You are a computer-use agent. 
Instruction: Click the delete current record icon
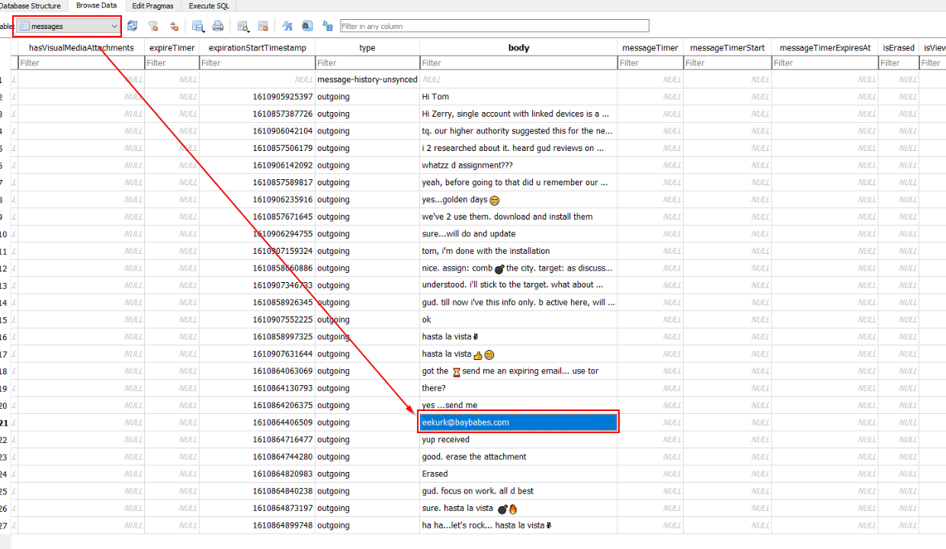pos(263,26)
